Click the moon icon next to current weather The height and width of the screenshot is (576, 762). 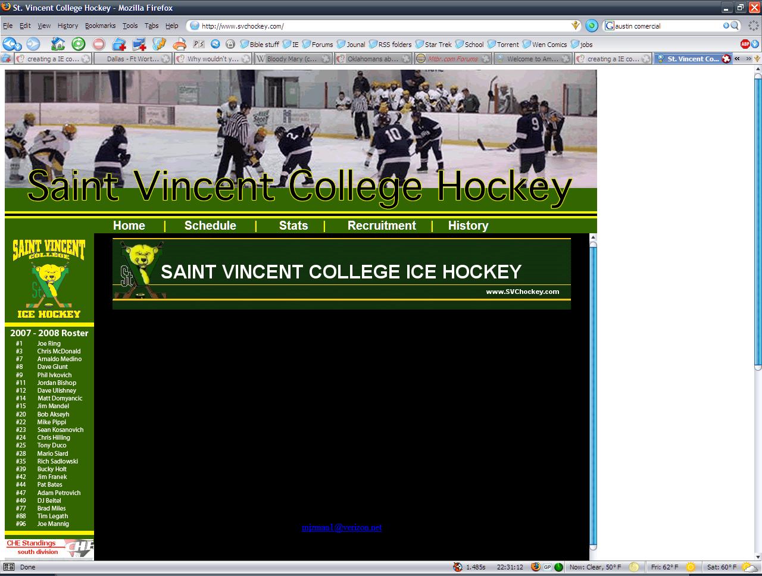633,567
